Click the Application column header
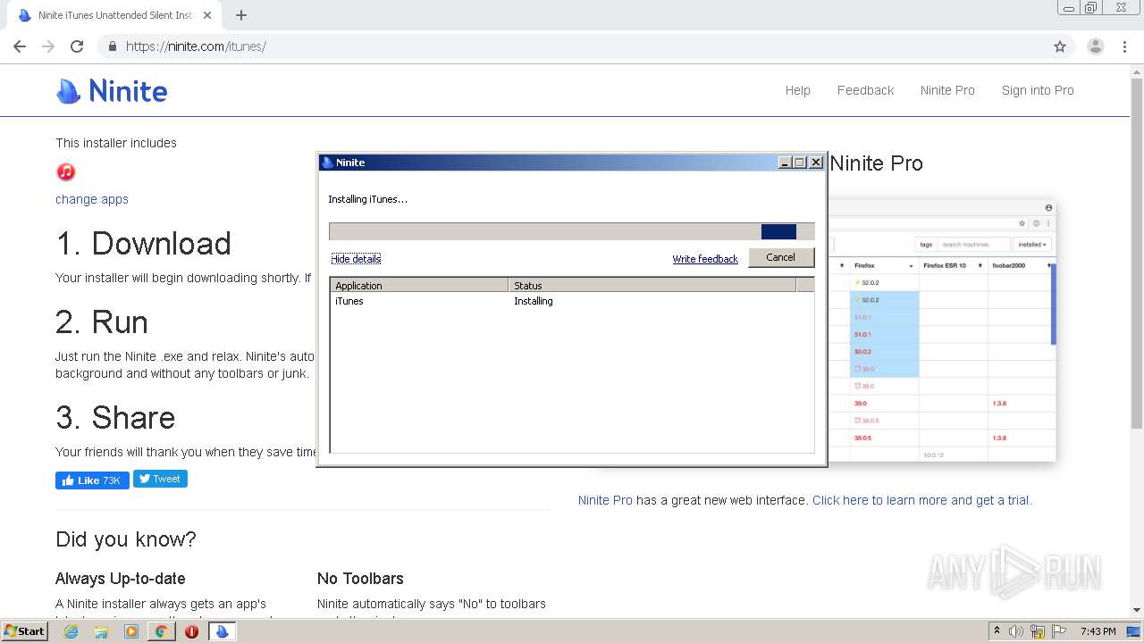The image size is (1144, 643). (419, 286)
